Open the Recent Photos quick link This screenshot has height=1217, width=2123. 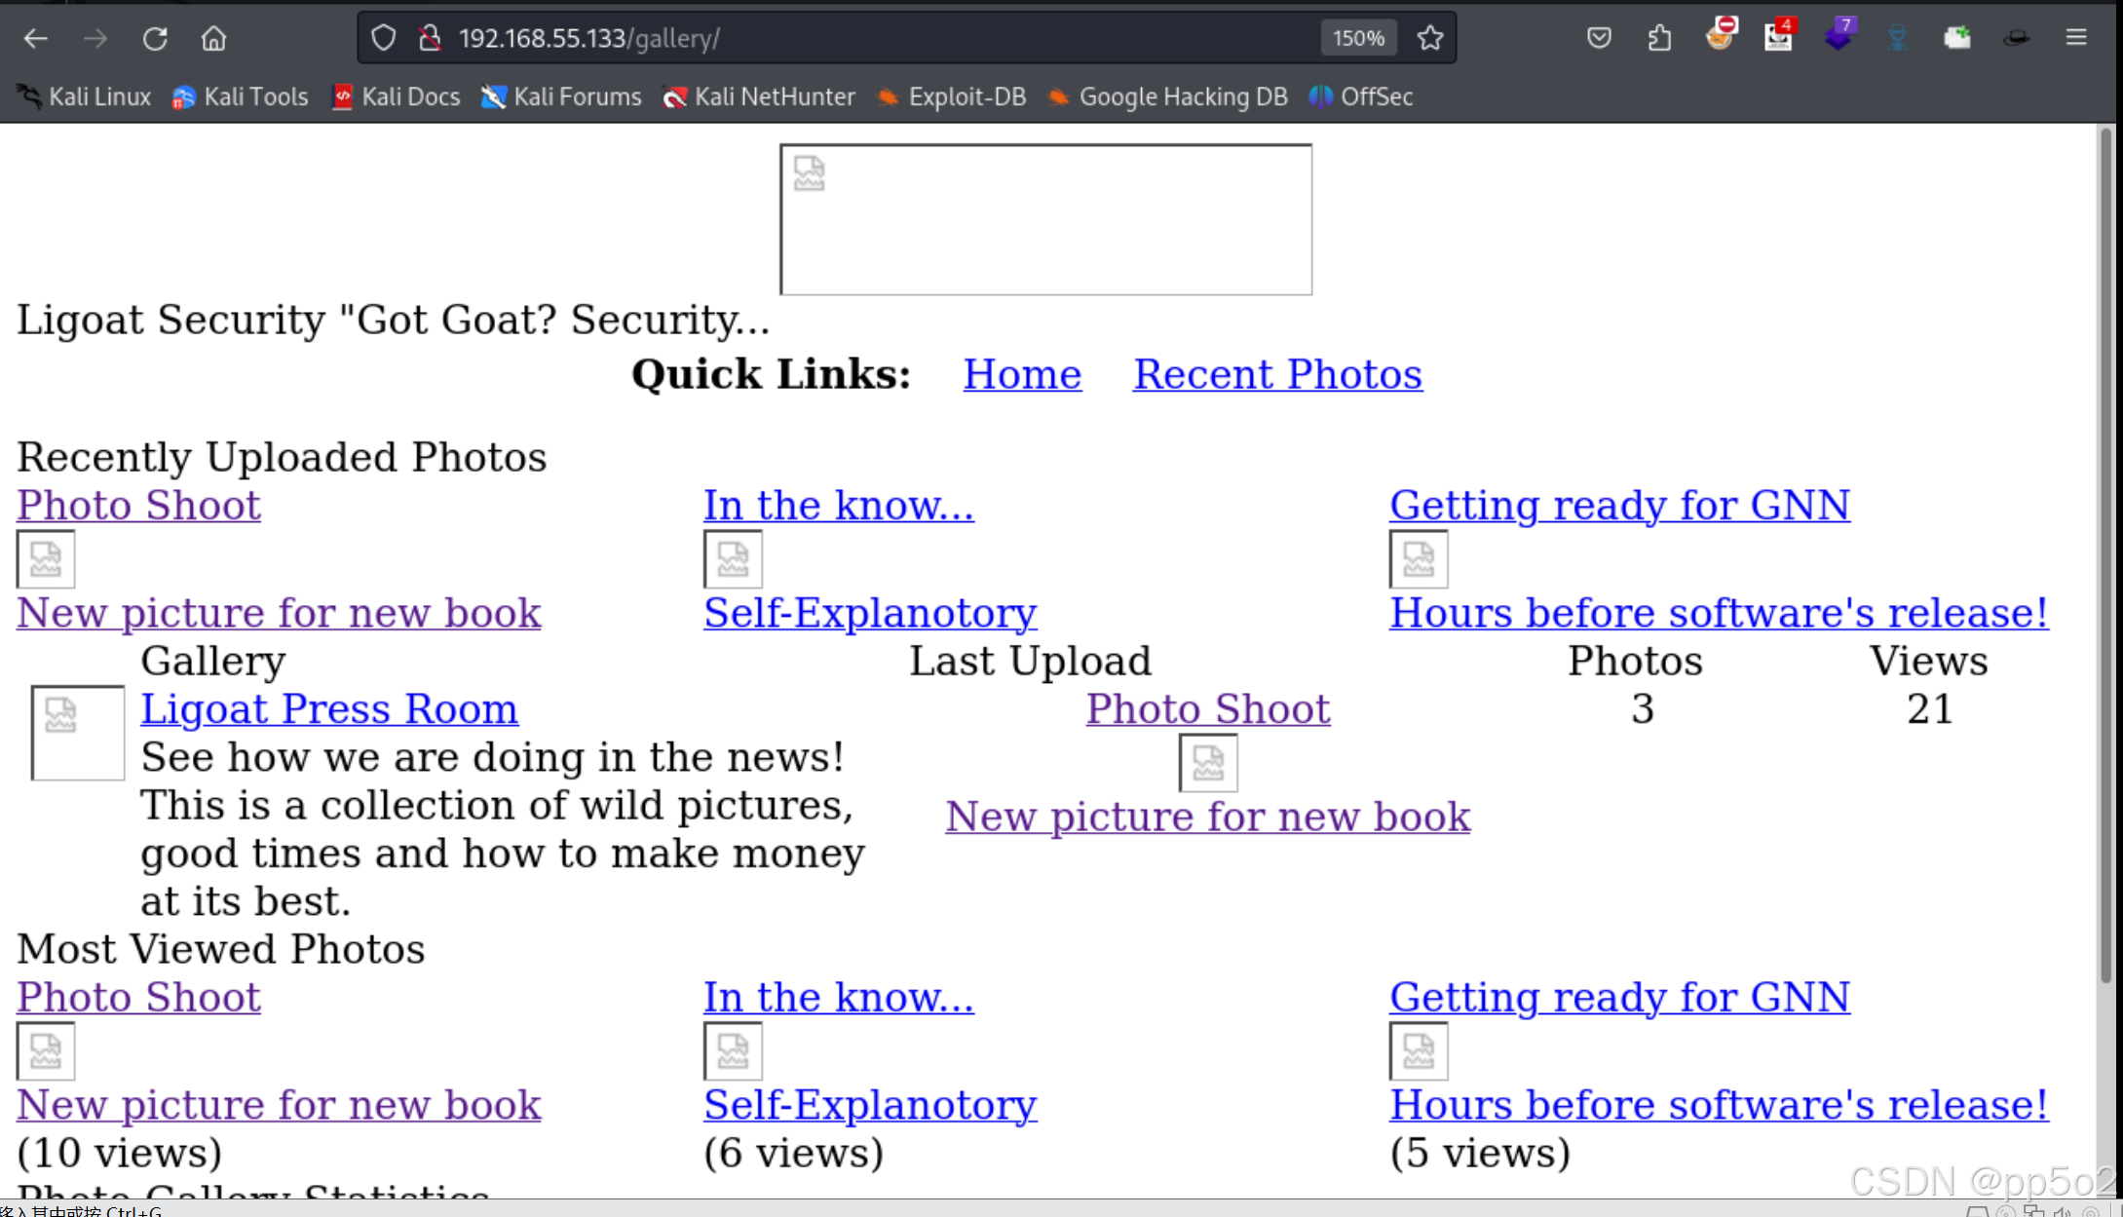pos(1277,375)
